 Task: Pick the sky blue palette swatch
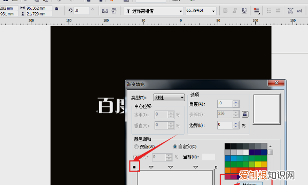[x=234, y=158]
